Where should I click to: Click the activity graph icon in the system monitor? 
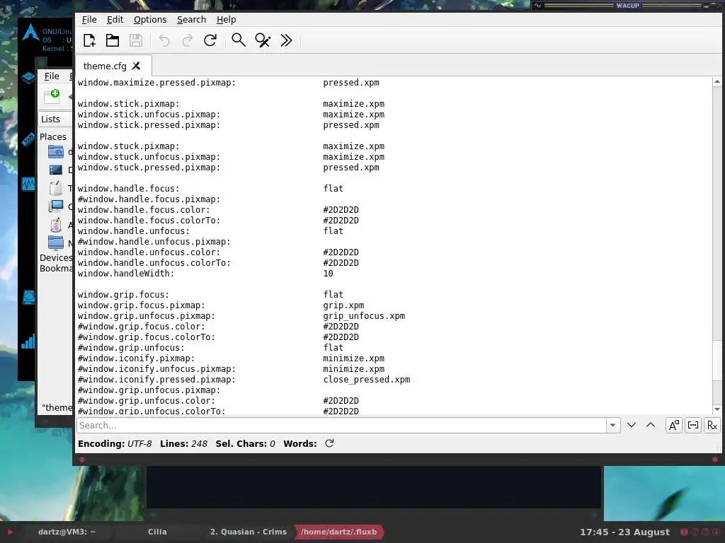pos(28,185)
